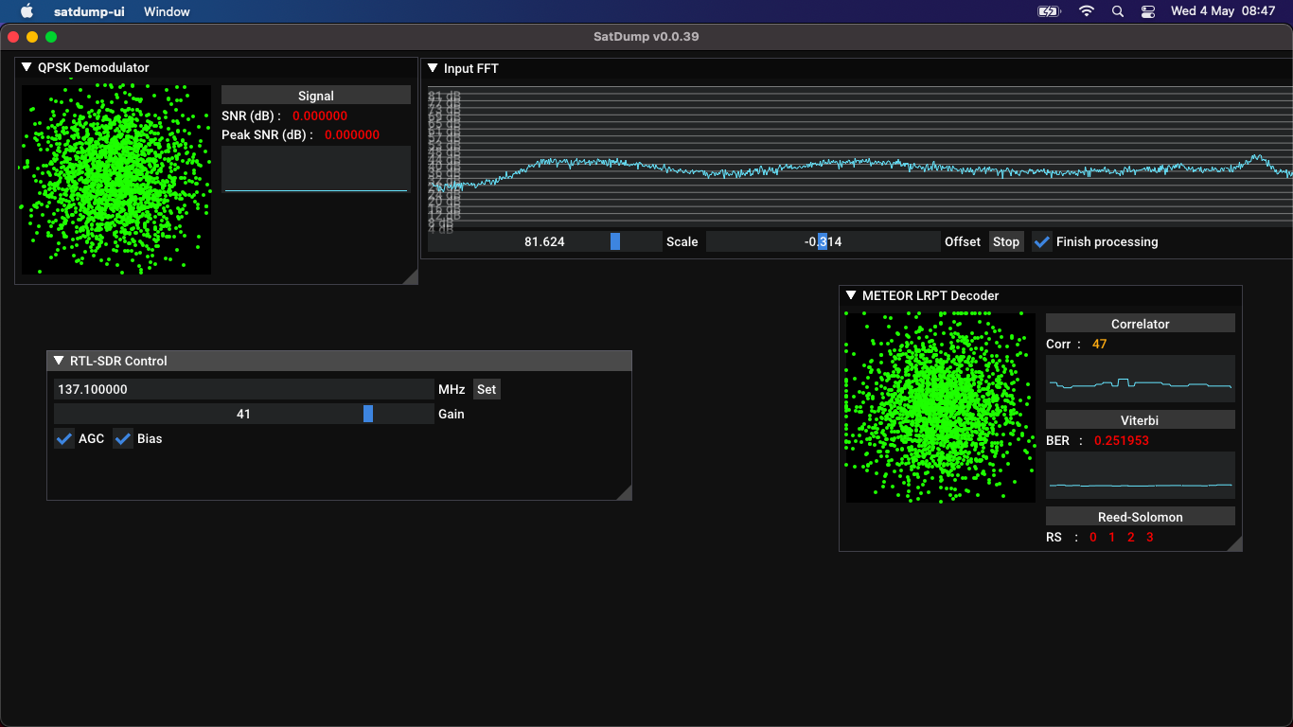Click the Set frequency button
This screenshot has height=727, width=1293.
pos(487,389)
